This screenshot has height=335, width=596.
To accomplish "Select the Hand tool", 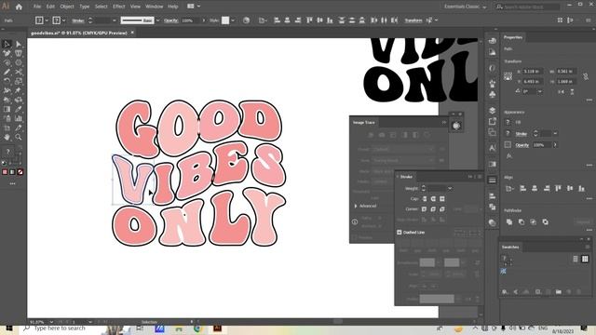I will click(x=7, y=137).
